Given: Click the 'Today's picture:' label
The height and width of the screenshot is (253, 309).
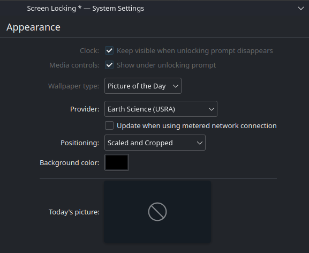Looking at the screenshot, I should (x=74, y=212).
